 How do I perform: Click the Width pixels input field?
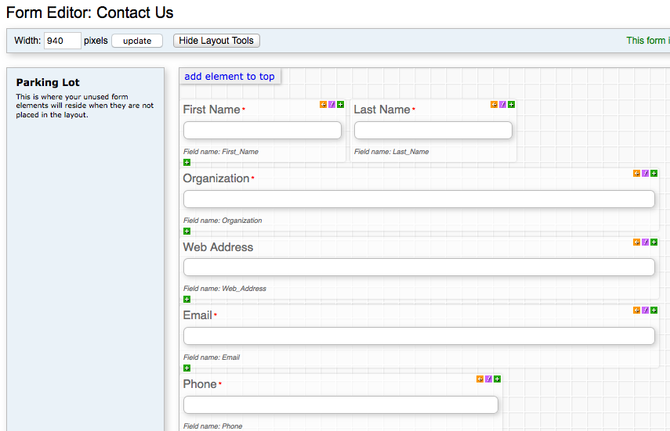click(62, 41)
